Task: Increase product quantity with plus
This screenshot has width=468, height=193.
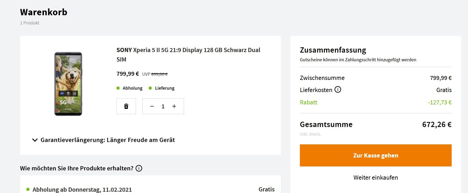Action: (x=174, y=106)
